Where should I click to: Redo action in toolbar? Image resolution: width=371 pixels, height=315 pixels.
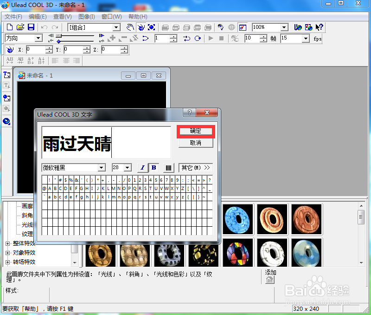coord(55,27)
